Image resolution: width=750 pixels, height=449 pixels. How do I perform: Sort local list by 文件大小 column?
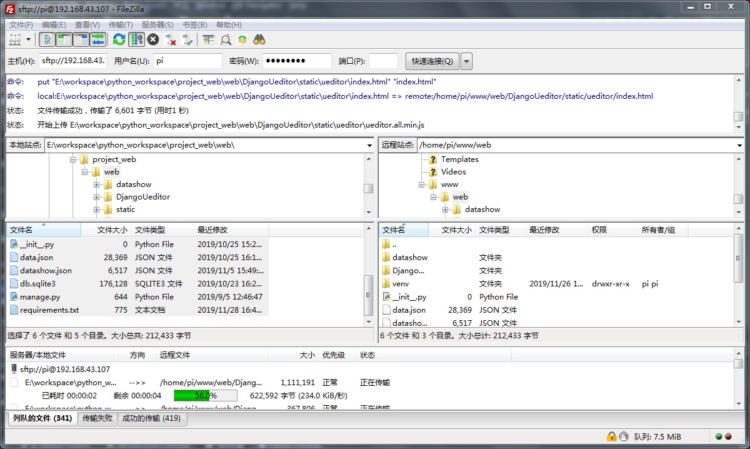click(x=106, y=230)
